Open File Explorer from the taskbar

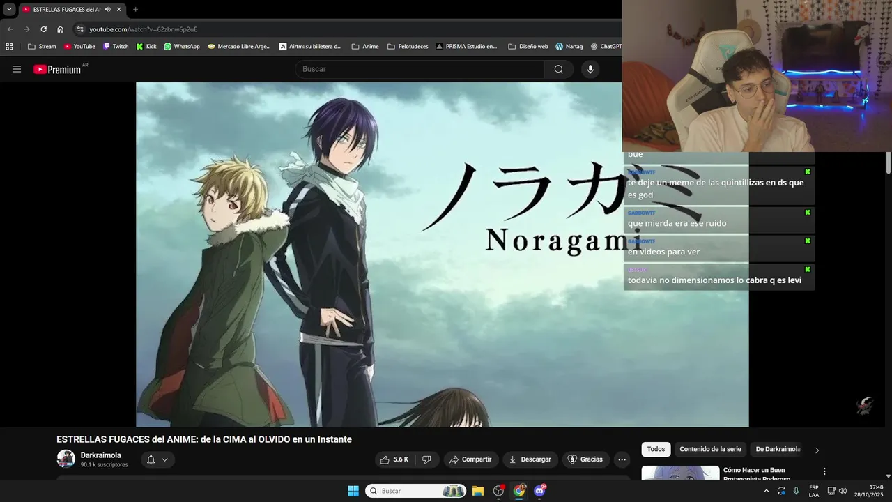[x=478, y=491]
